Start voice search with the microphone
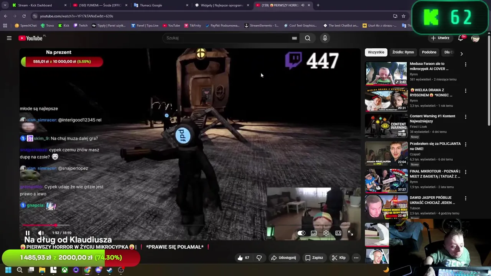 click(x=325, y=38)
